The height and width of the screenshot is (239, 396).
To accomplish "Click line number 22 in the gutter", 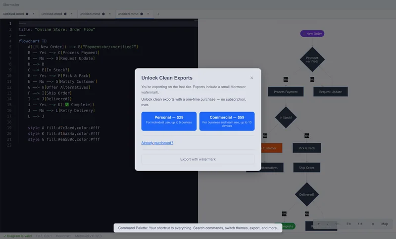I will (x=9, y=145).
